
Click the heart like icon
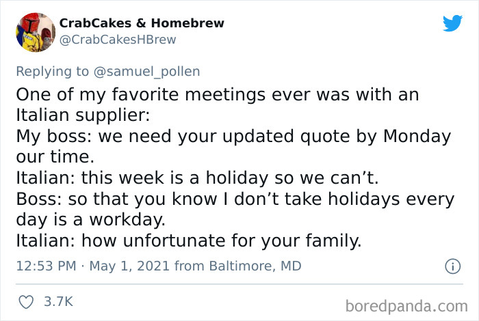click(x=26, y=302)
